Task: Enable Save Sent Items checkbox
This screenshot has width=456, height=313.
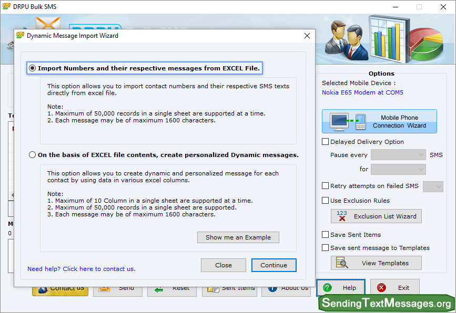Action: tap(325, 234)
